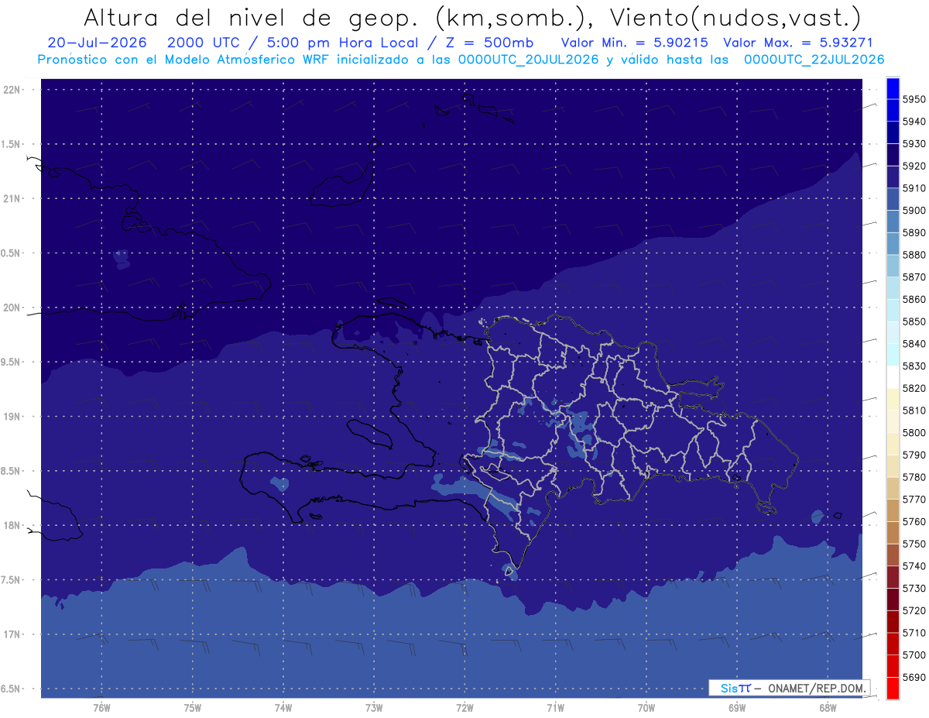Click the '22N' latitude label
The width and height of the screenshot is (929, 718).
click(13, 90)
